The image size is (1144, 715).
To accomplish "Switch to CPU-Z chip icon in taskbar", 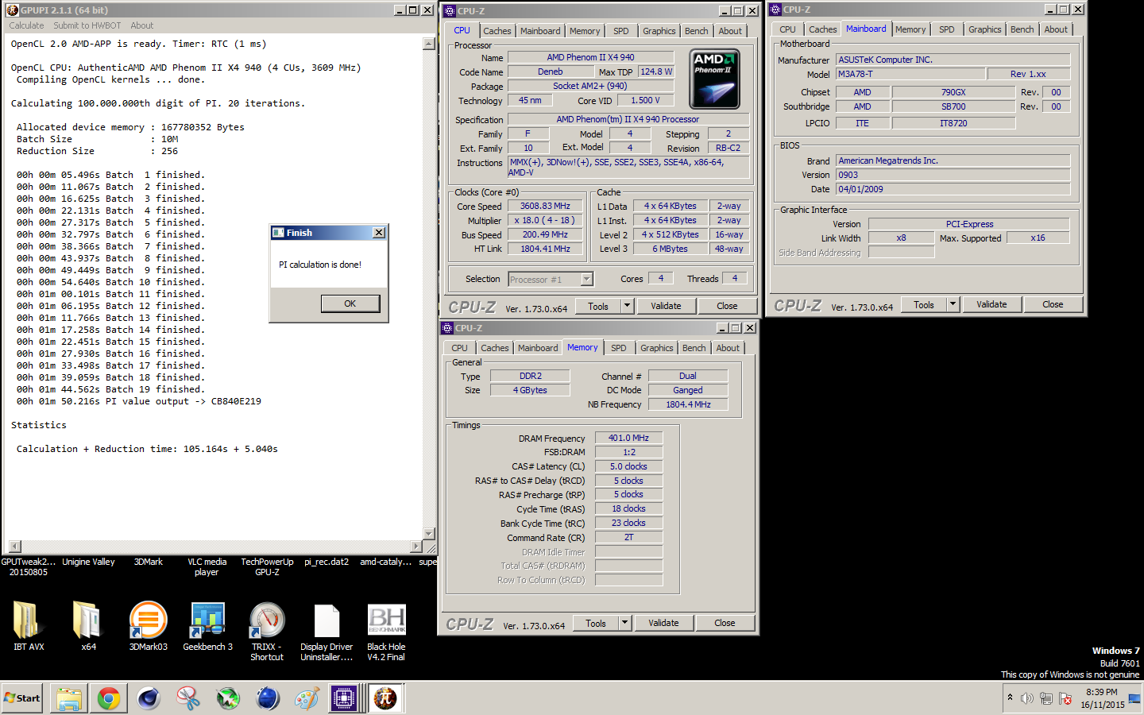I will pos(344,698).
